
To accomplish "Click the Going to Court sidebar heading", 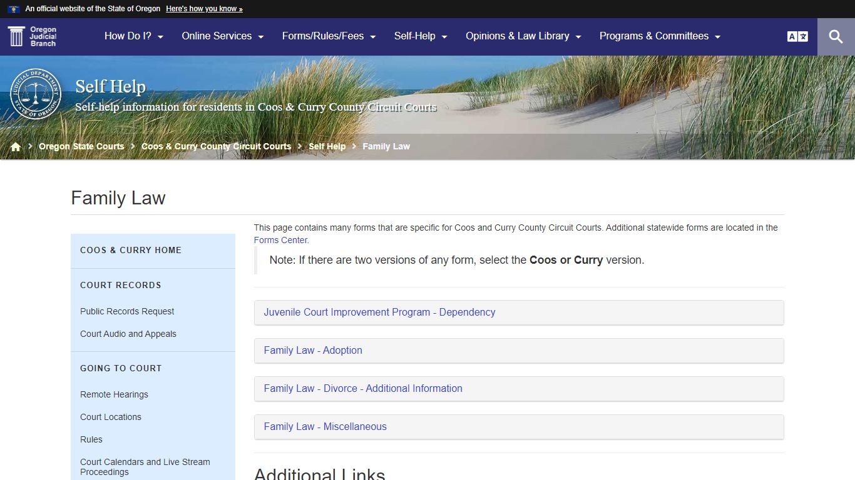I will 121,368.
